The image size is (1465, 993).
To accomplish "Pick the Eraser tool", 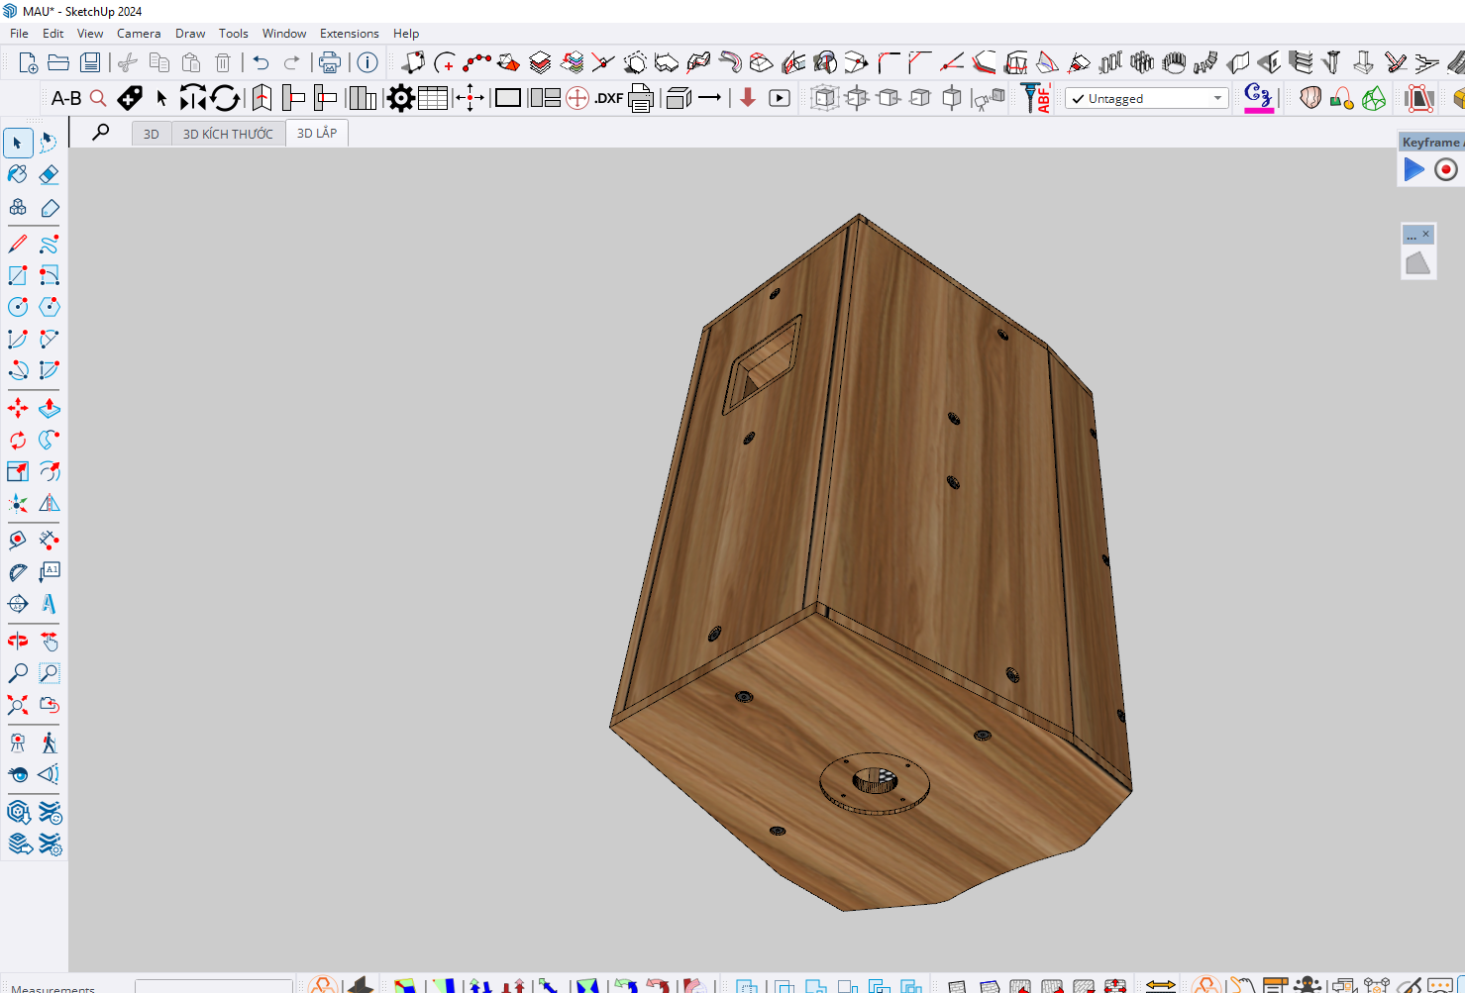I will tap(49, 174).
